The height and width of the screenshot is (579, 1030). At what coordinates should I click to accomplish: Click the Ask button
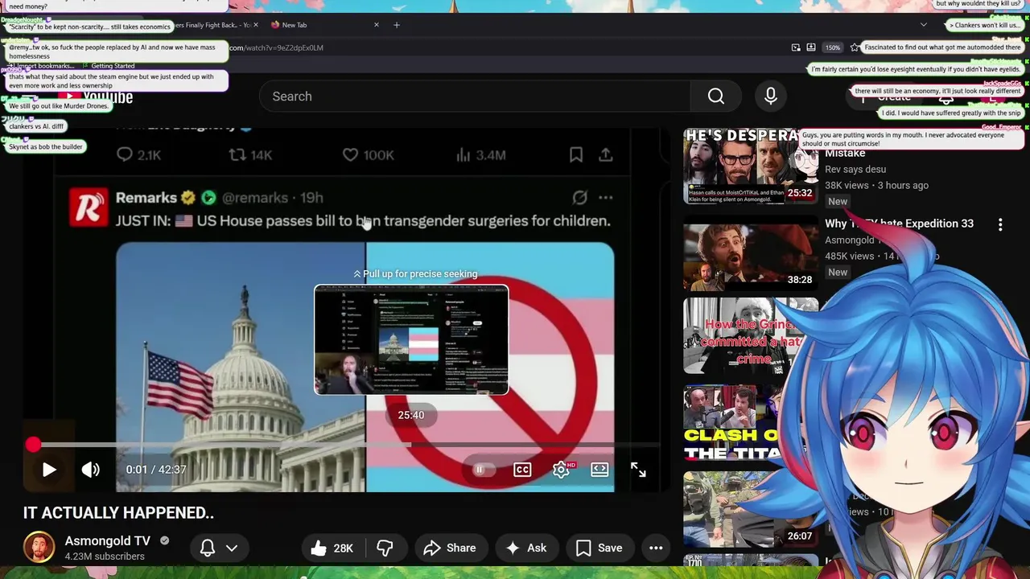click(526, 548)
